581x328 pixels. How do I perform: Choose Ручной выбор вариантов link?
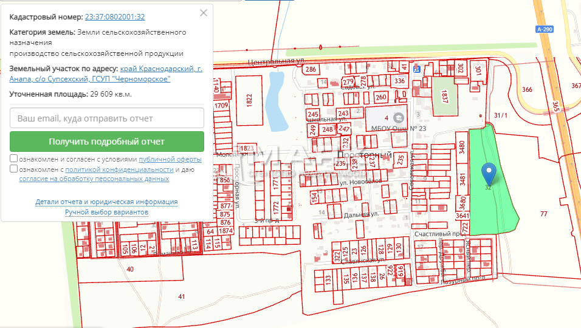tap(106, 212)
